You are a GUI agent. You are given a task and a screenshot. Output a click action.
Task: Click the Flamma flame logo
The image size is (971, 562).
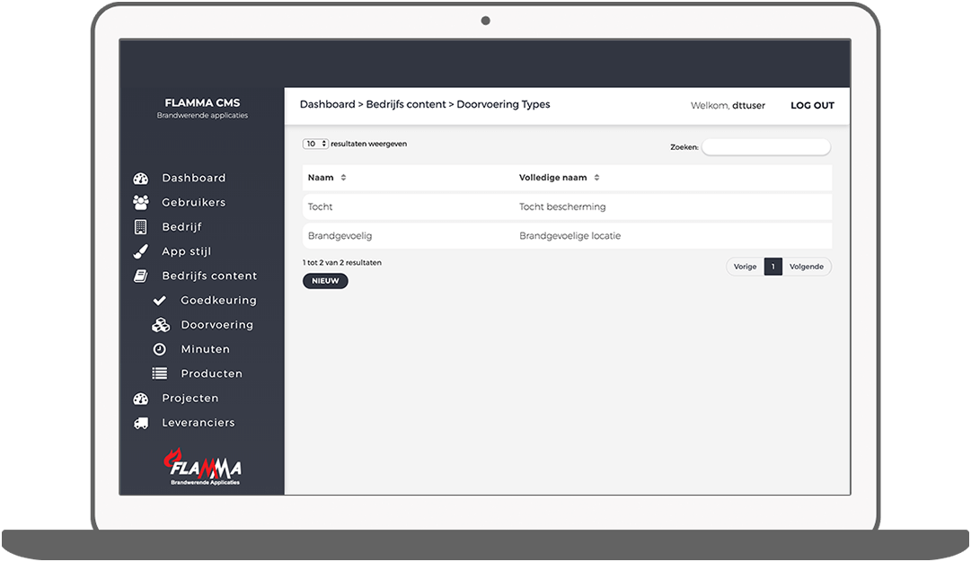click(x=202, y=466)
